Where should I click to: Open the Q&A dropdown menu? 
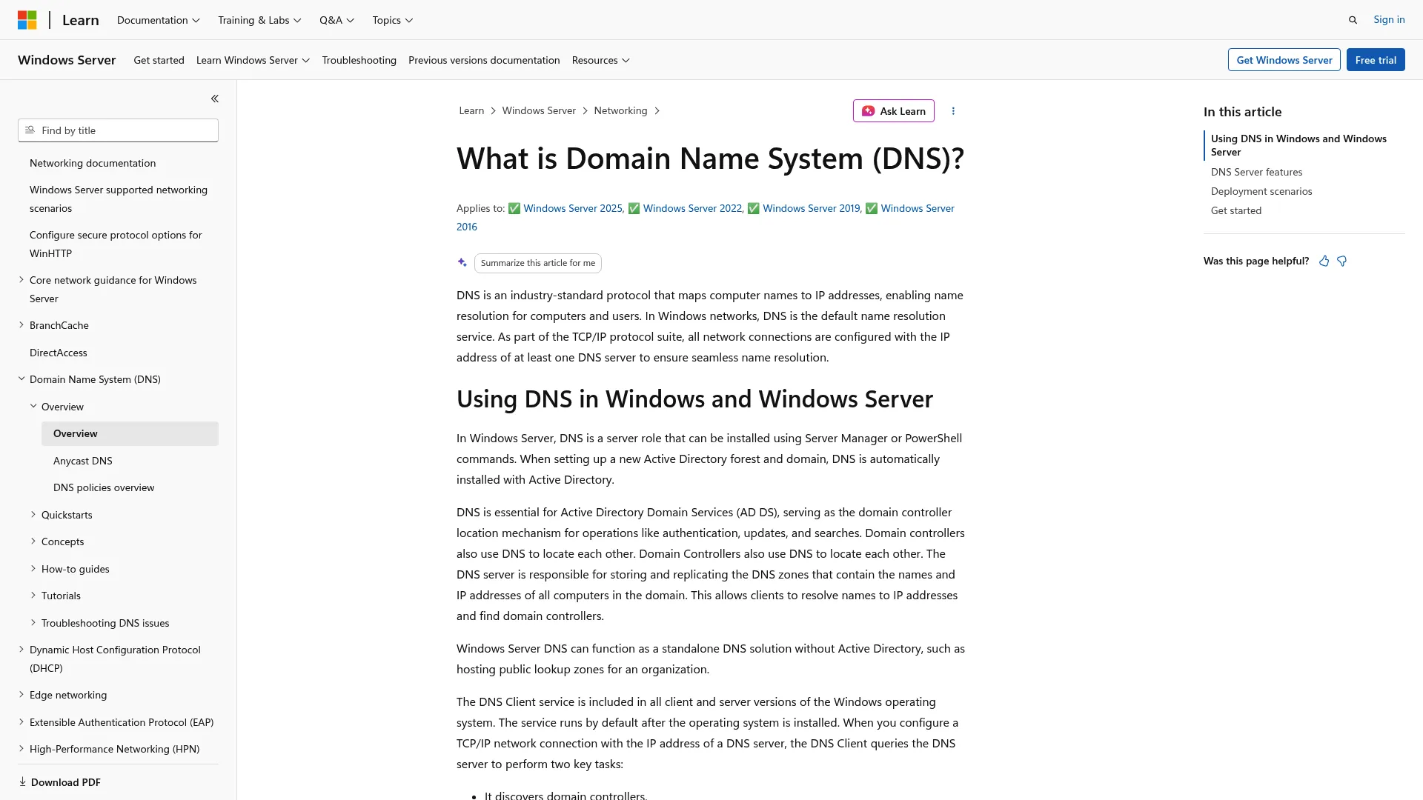[336, 20]
